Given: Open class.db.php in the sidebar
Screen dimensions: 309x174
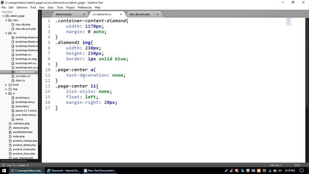Looking at the screenshot, I should click(x=23, y=25).
